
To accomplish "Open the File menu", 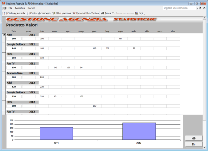I will [x=10, y=8].
